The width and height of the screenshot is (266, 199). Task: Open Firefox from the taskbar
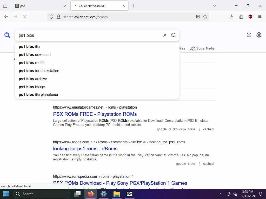tap(91, 194)
